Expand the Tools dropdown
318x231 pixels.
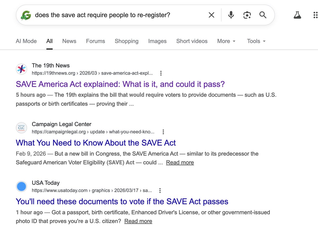256,41
